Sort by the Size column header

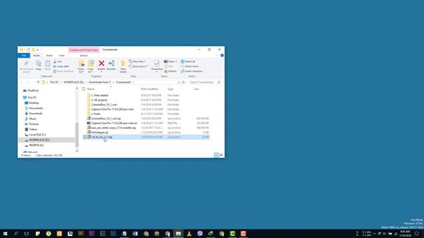(x=196, y=89)
